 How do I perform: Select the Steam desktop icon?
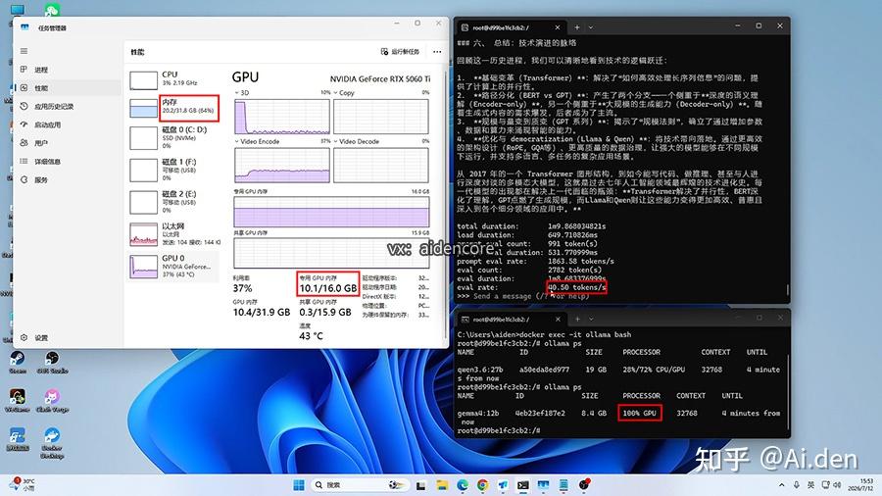point(17,363)
